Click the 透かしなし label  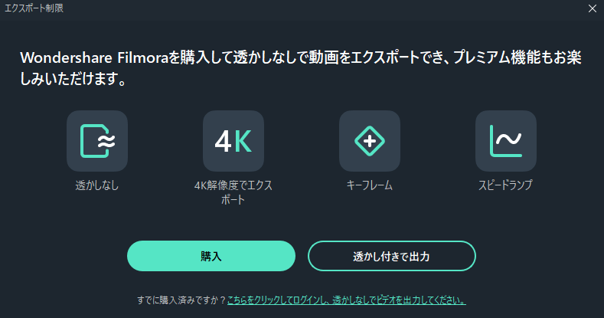97,185
